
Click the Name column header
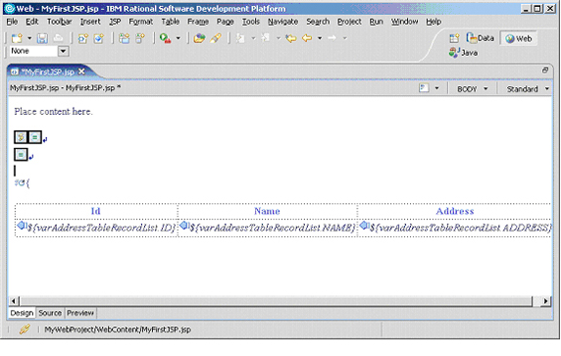[267, 211]
